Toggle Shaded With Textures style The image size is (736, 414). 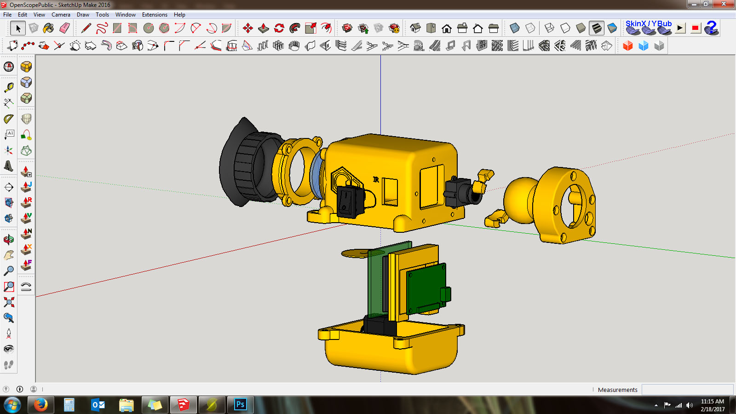[x=597, y=29]
